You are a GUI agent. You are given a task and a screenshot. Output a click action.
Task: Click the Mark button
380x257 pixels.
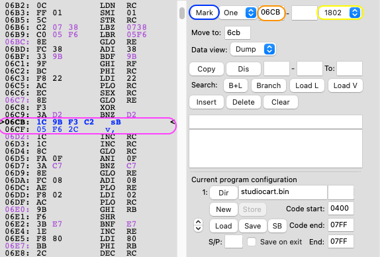(x=204, y=13)
